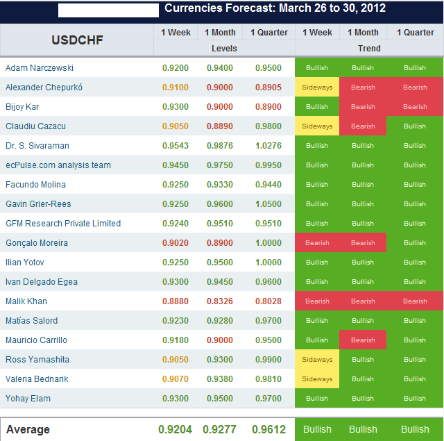Open Gavin Grier-Rees link
This screenshot has width=444, height=441.
[38, 204]
